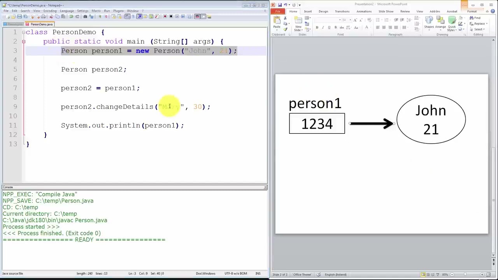The height and width of the screenshot is (280, 498).
Task: Click the Cut icon in PowerPoint Clipboard group
Action: pyautogui.click(x=285, y=18)
